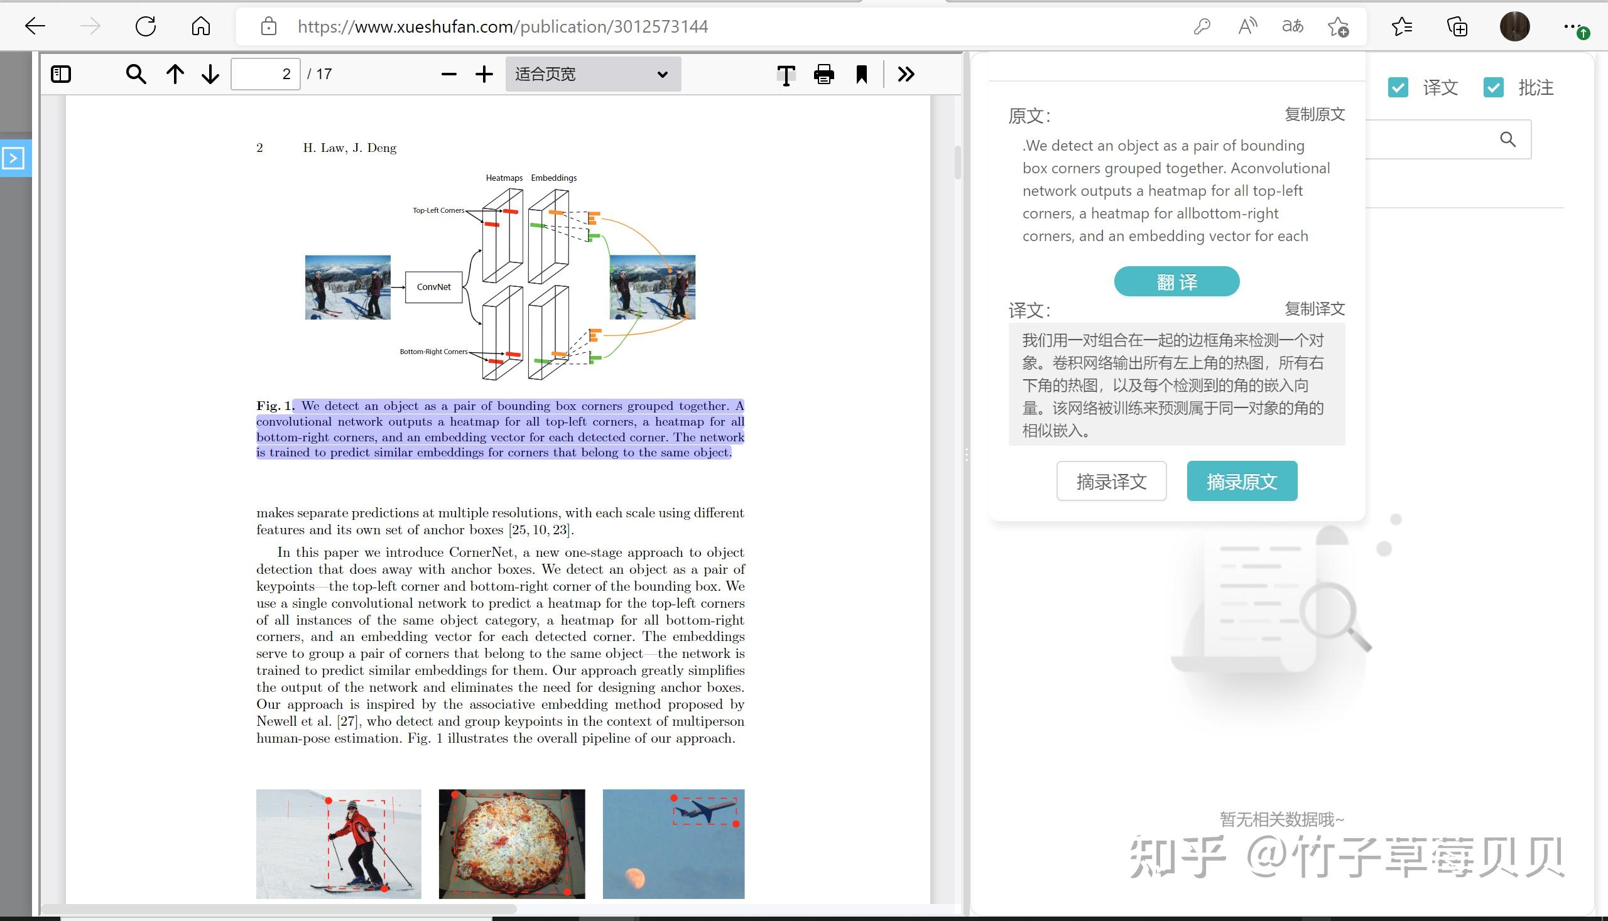
Task: Toggle the PDF sidebar panel
Action: click(x=60, y=73)
